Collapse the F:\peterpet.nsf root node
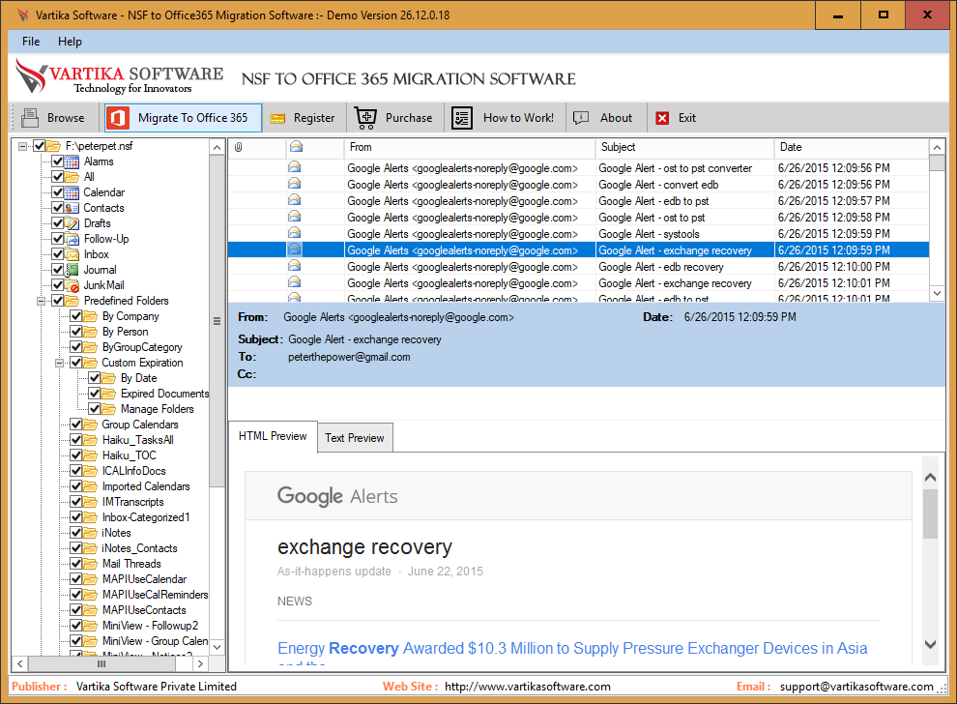Image resolution: width=957 pixels, height=704 pixels. click(22, 146)
